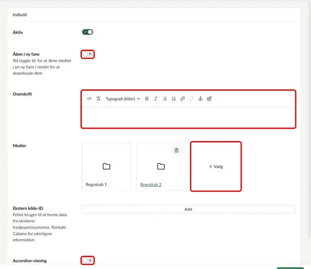Viewport: 311px width, 269px height.
Task: Insert anchor in Overskrift editor
Action: coord(200,99)
